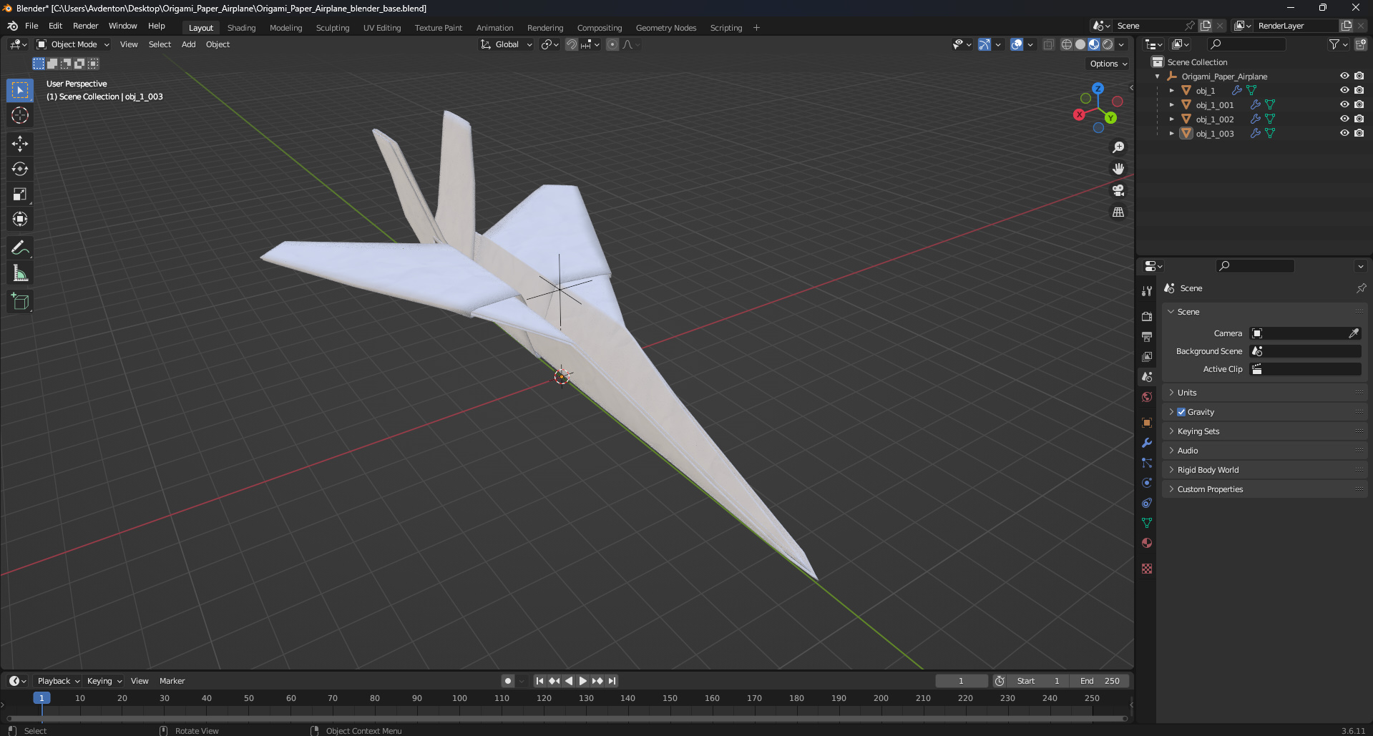The height and width of the screenshot is (736, 1373).
Task: Open the Modifier properties tab
Action: tap(1147, 443)
